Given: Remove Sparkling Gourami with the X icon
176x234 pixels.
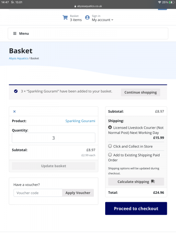Looking at the screenshot, I should click(14, 112).
